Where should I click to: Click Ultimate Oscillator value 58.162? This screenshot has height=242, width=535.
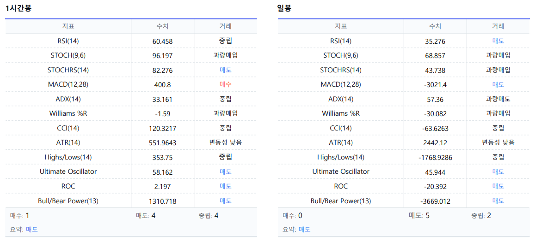pyautogui.click(x=162, y=172)
